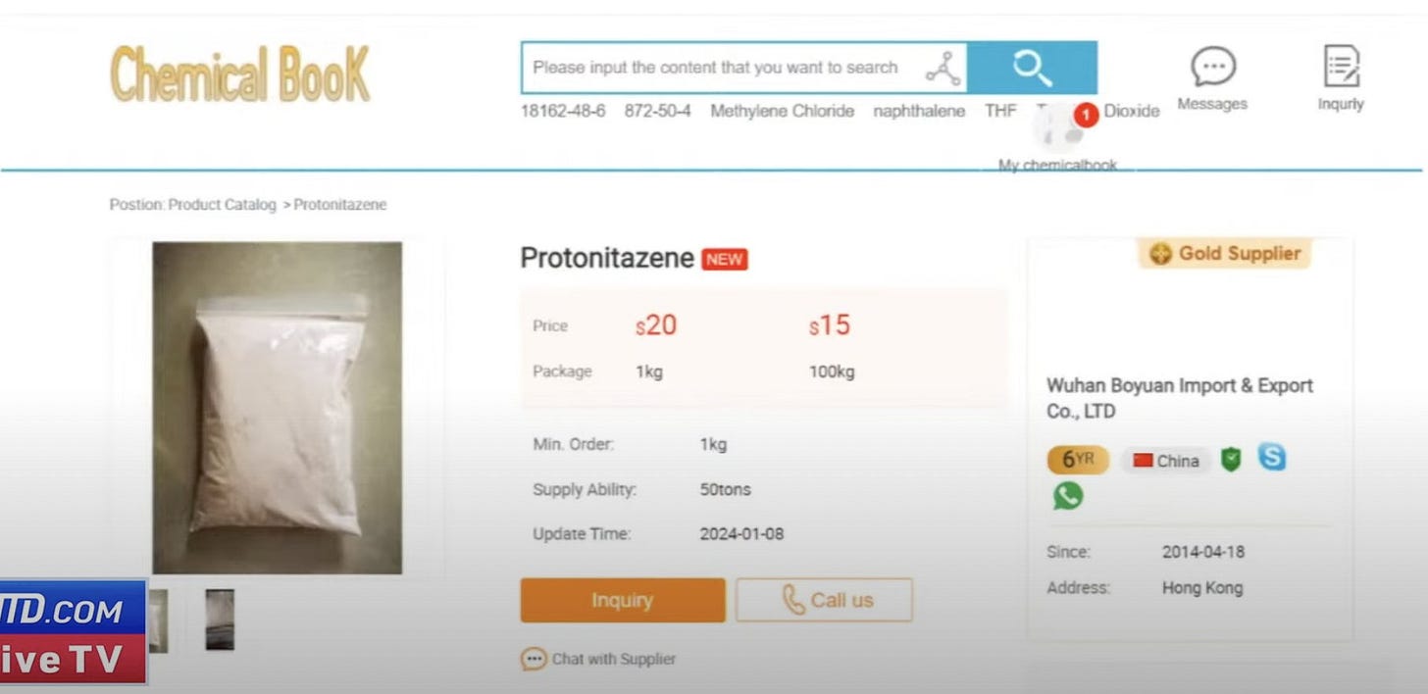Click the Call us button
This screenshot has height=694, width=1428.
(x=824, y=600)
